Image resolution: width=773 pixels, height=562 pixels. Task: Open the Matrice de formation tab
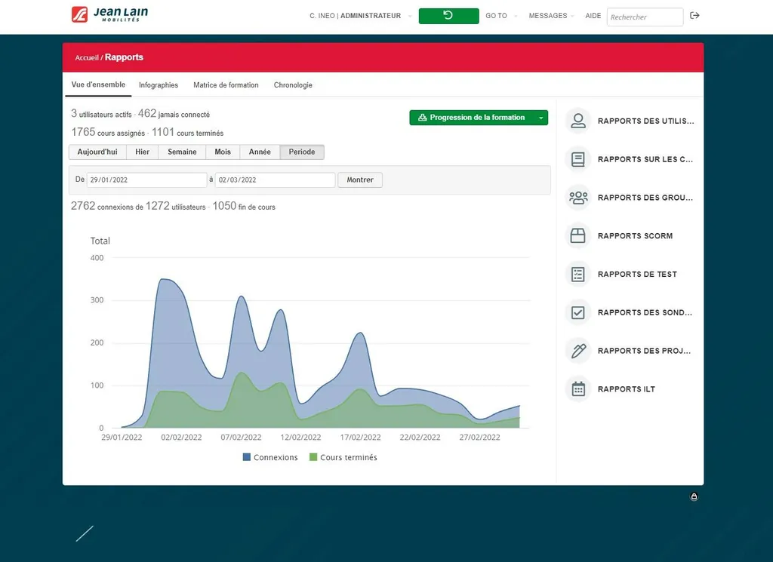tap(226, 85)
